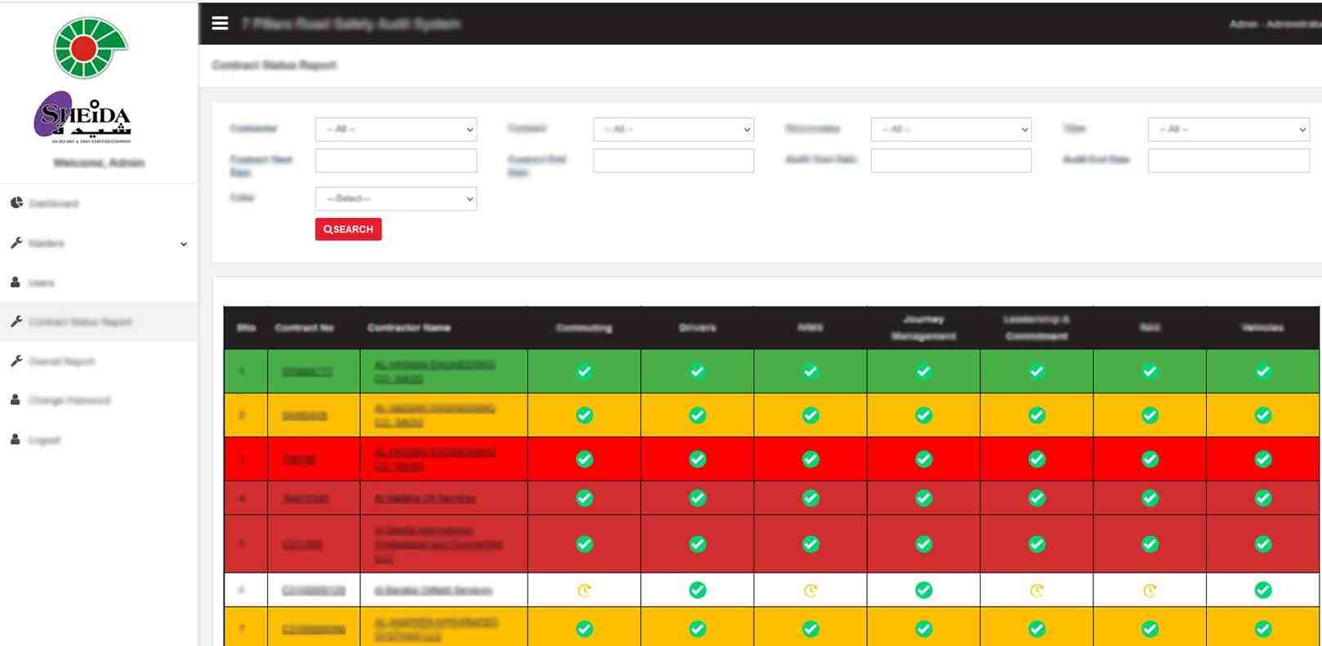Click the Vehicles check mark in the green row

click(x=1262, y=371)
